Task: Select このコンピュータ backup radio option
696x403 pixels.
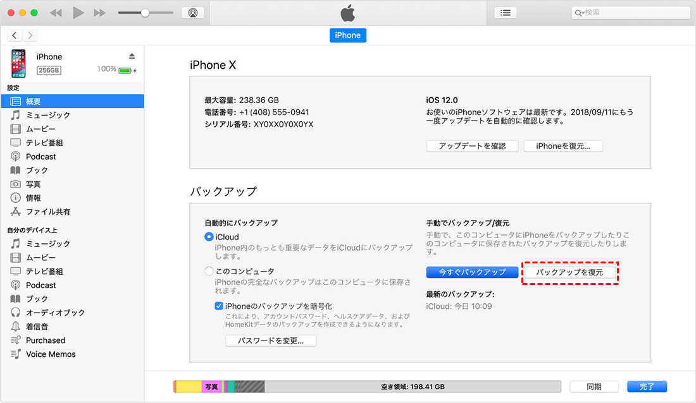Action: tap(209, 271)
